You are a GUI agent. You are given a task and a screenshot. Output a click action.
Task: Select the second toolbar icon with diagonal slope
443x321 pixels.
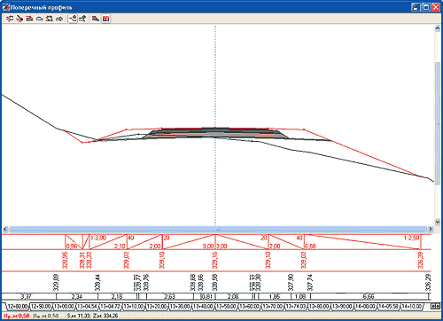(x=19, y=19)
